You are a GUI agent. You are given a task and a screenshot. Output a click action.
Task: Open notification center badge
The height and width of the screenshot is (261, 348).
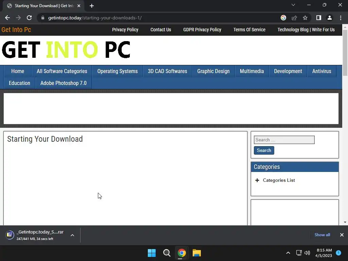point(338,253)
